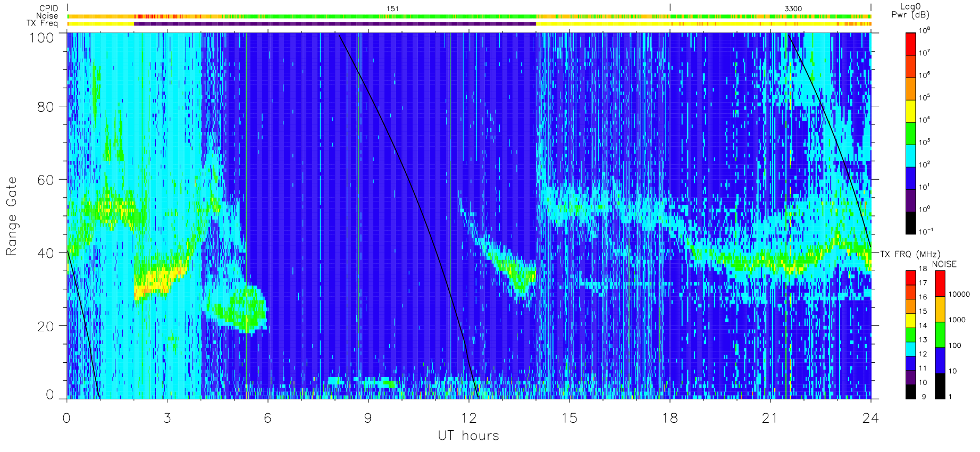Click the yellow segment of the Lag0 Pwr colorbar
Viewport: 980px width, 452px height.
[x=911, y=111]
